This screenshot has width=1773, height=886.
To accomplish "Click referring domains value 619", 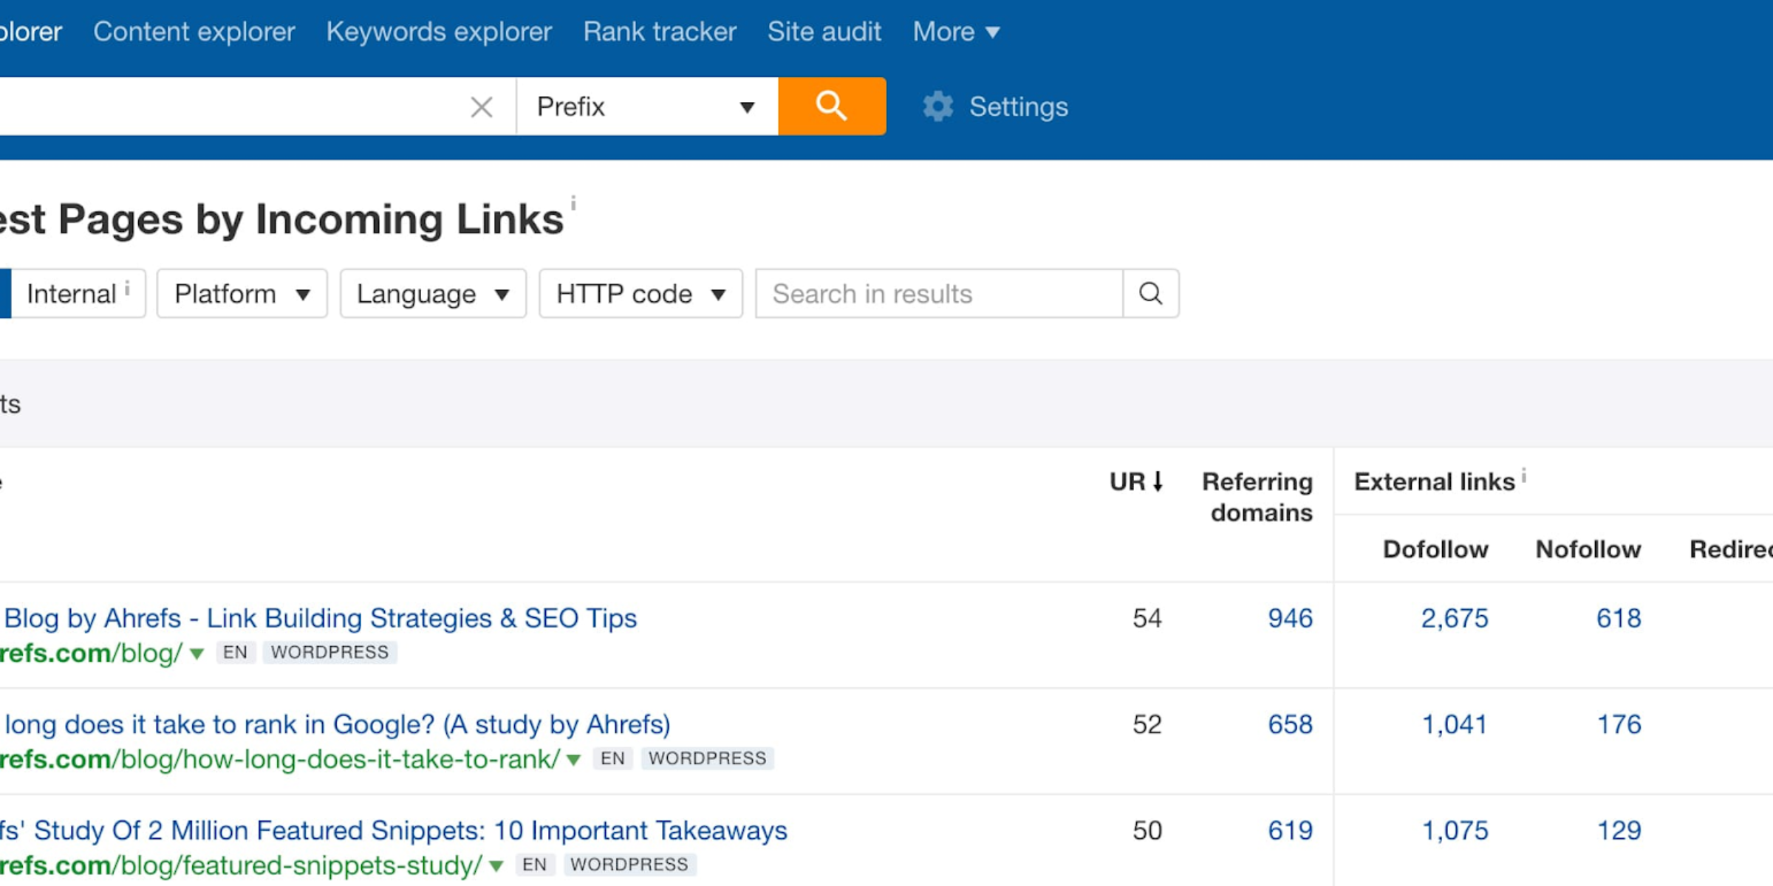I will pos(1290,831).
